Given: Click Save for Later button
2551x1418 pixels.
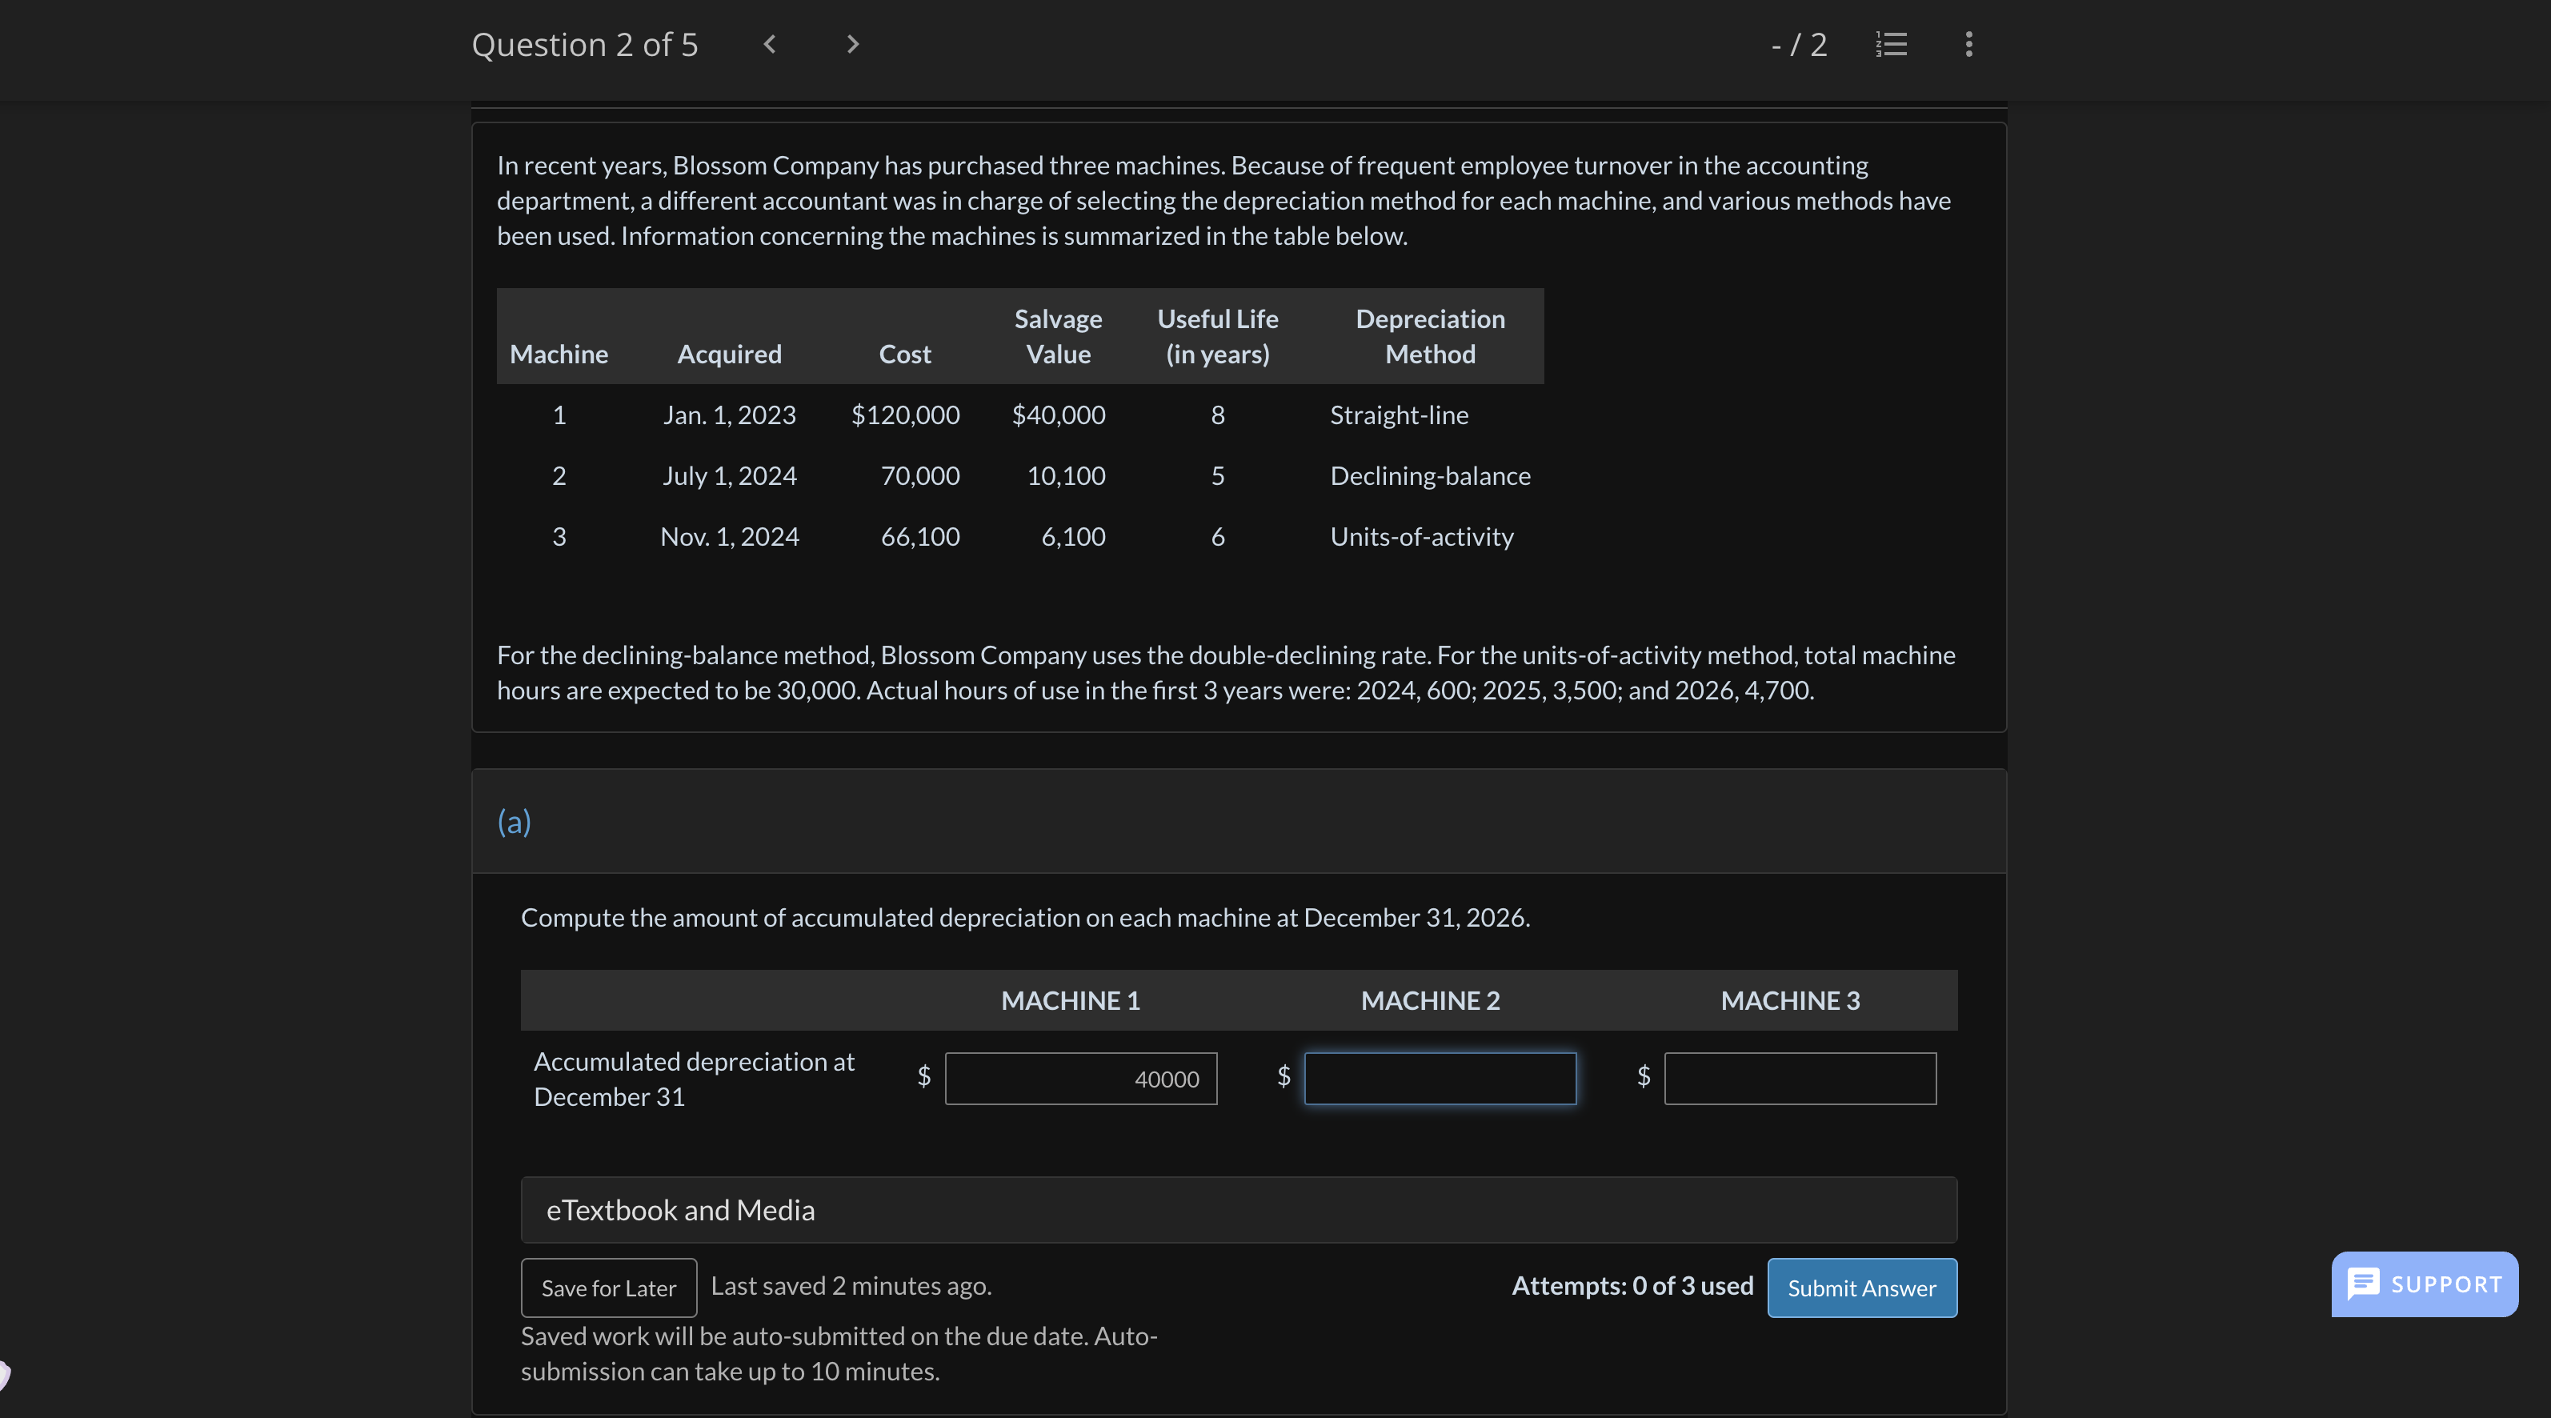Looking at the screenshot, I should (608, 1288).
